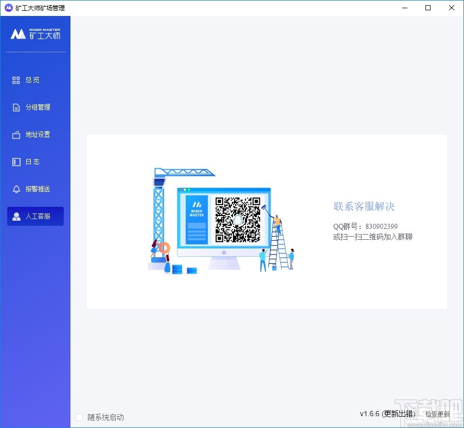Enable 随系统启动 checkbox
The image size is (464, 428).
[80, 418]
